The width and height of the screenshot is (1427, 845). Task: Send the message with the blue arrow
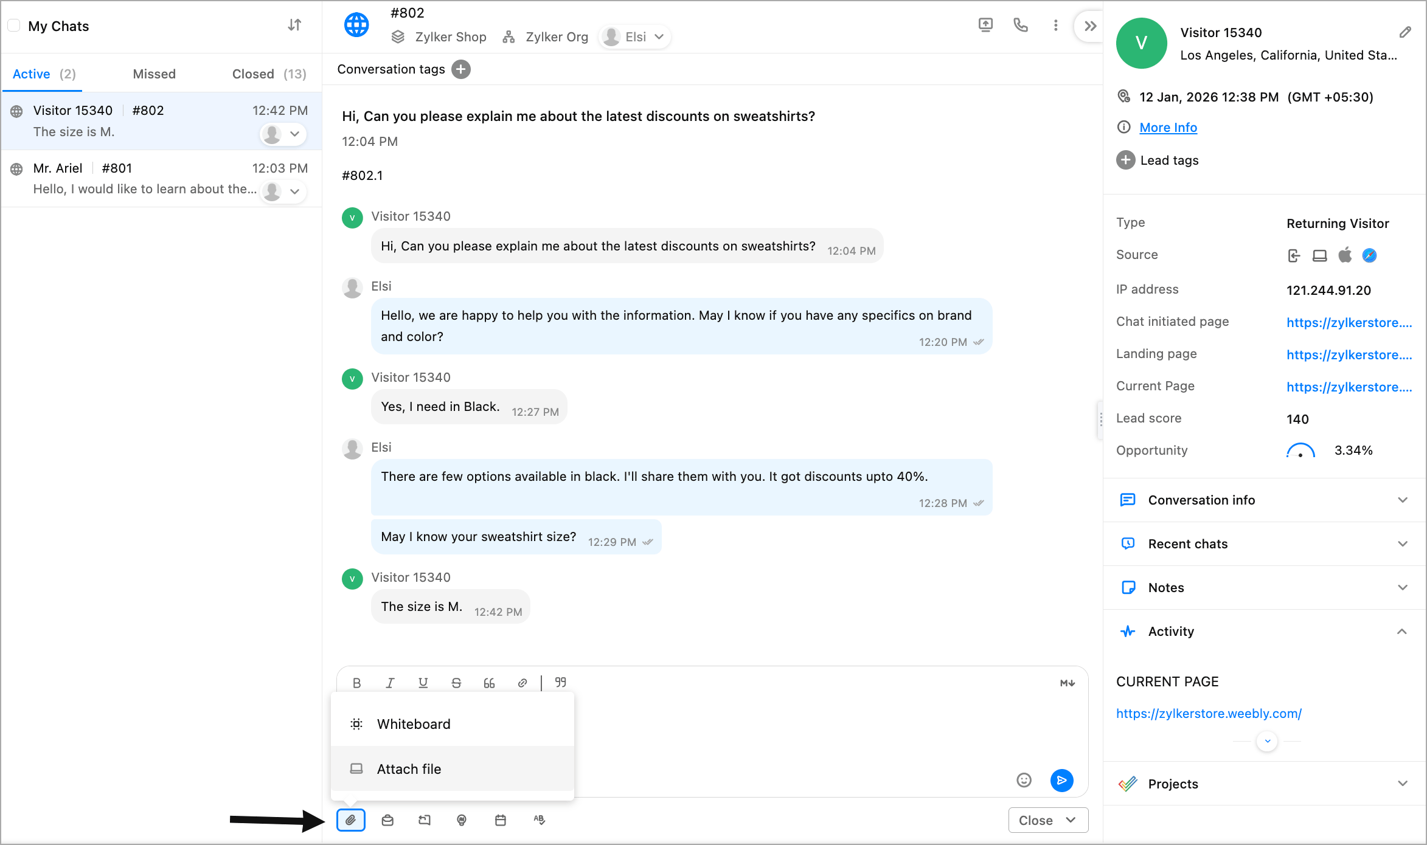click(x=1061, y=780)
